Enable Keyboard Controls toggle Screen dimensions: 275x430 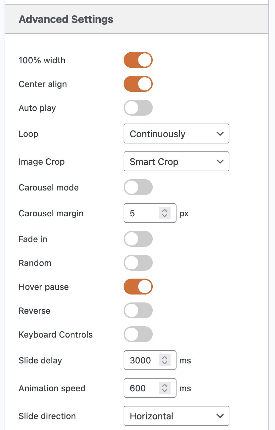138,335
